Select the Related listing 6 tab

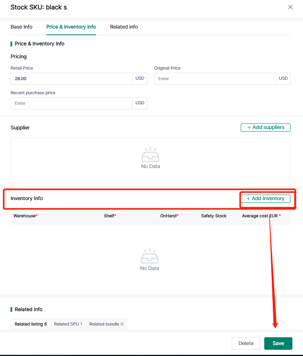31,324
